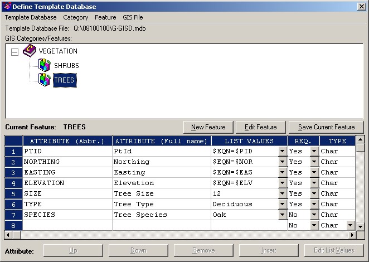Open list values dropdown for PTID row
This screenshot has height=262, width=369.
(x=283, y=151)
